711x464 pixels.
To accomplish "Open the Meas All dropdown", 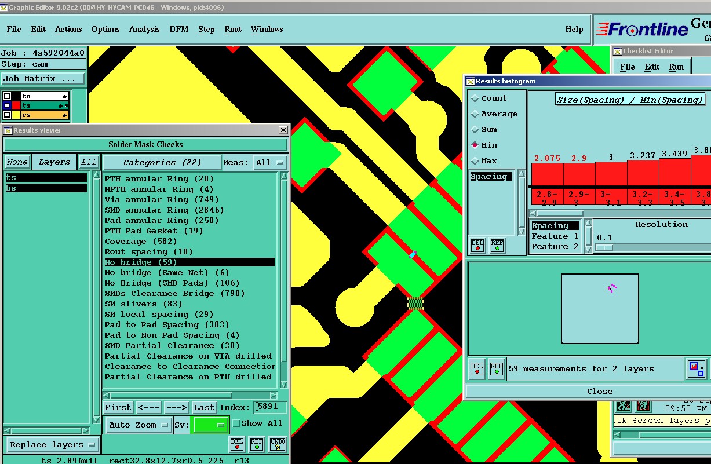I will [x=270, y=163].
